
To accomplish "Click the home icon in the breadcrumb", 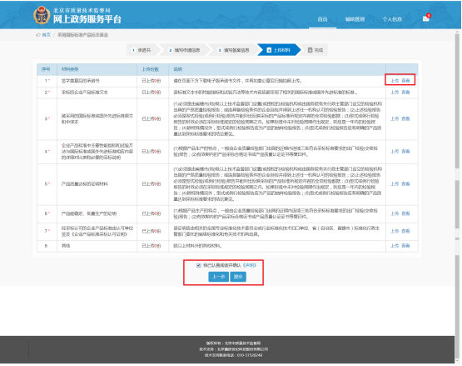I will [x=38, y=35].
